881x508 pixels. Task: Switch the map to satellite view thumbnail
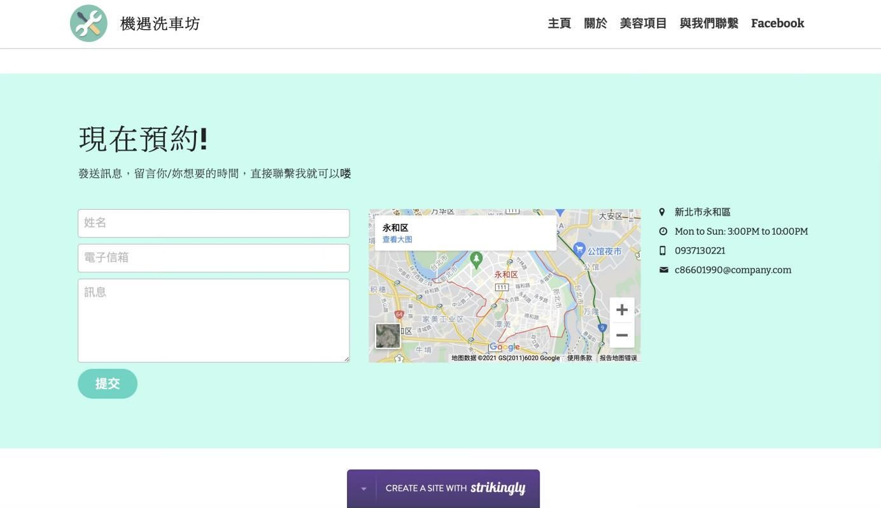pyautogui.click(x=388, y=336)
